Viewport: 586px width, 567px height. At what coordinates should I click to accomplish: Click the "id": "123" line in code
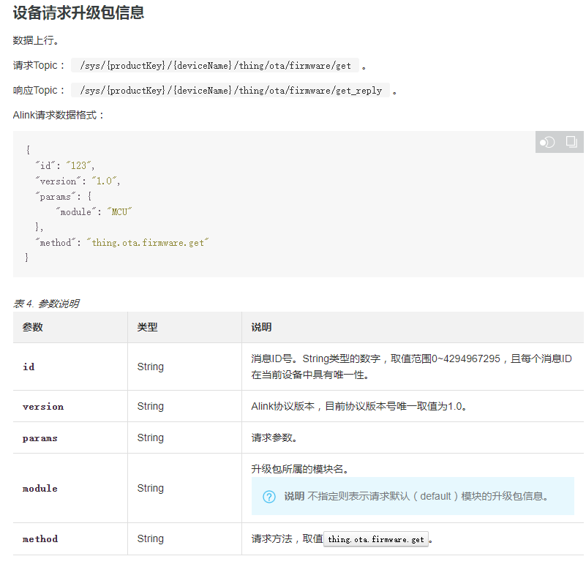64,165
